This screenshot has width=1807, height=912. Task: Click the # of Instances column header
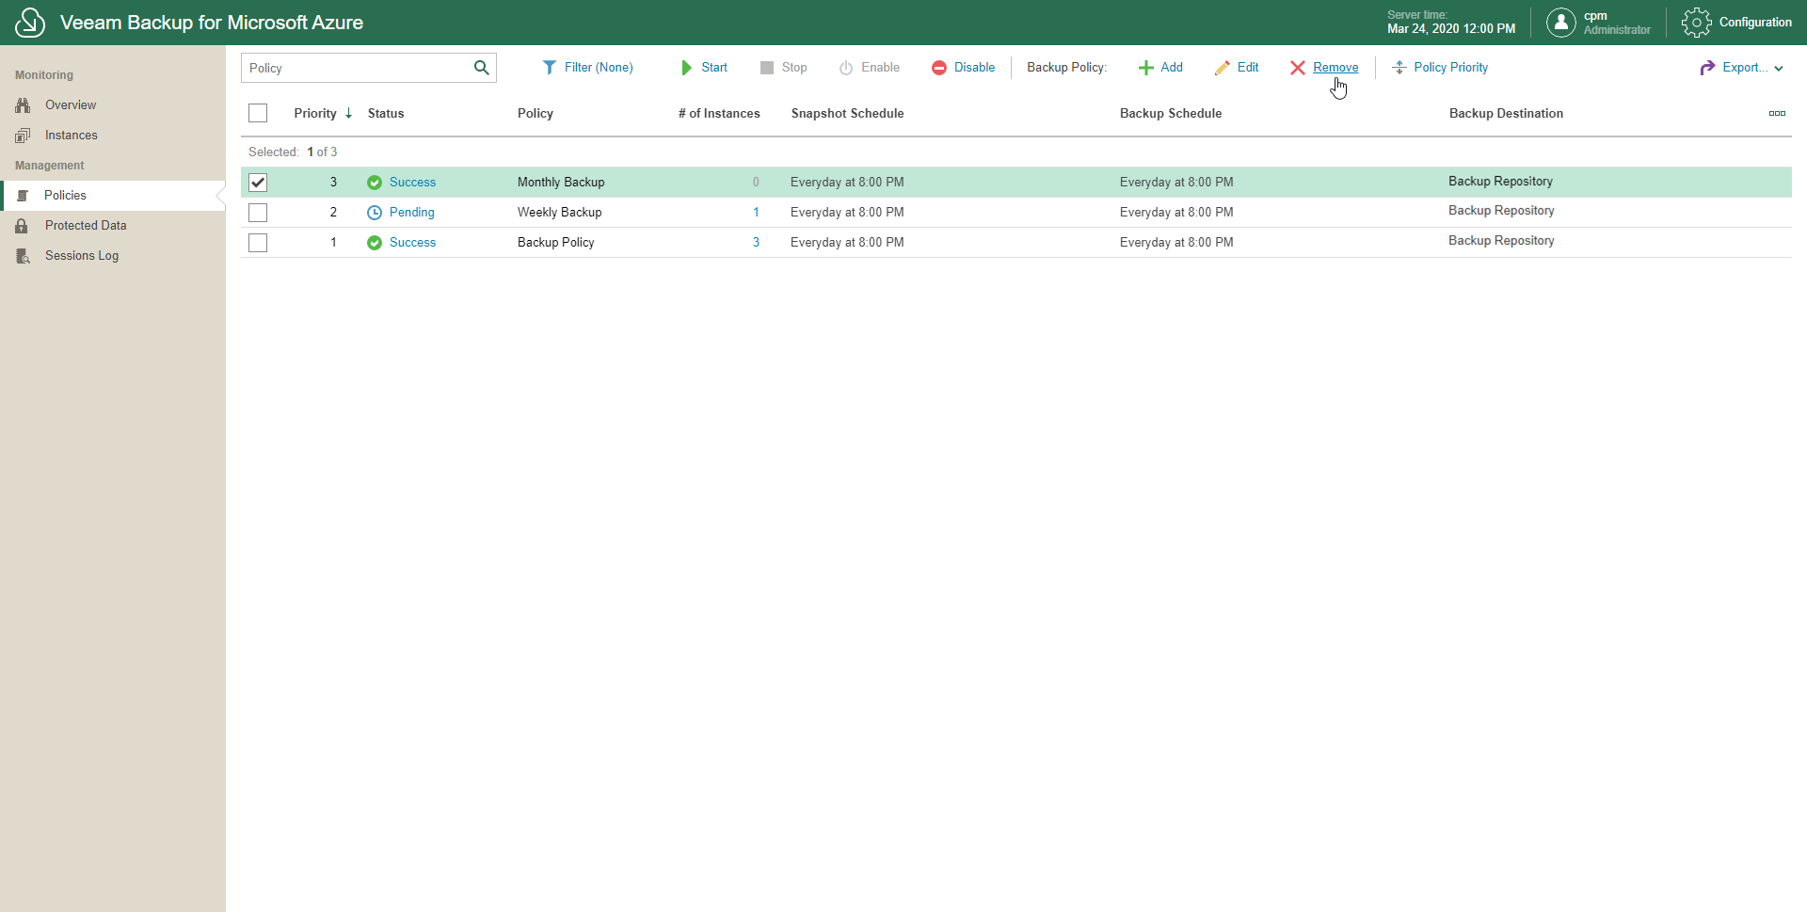pyautogui.click(x=719, y=113)
